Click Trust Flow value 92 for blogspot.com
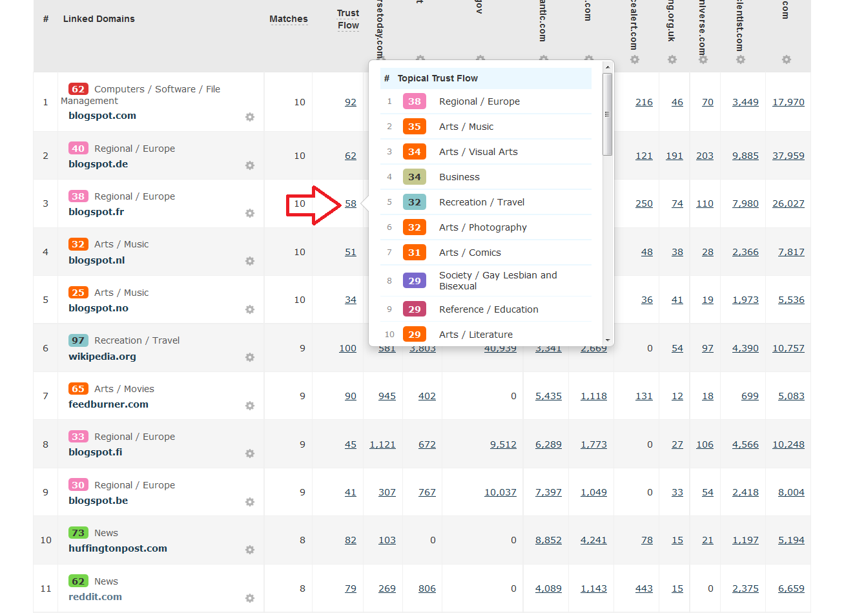 [x=351, y=102]
